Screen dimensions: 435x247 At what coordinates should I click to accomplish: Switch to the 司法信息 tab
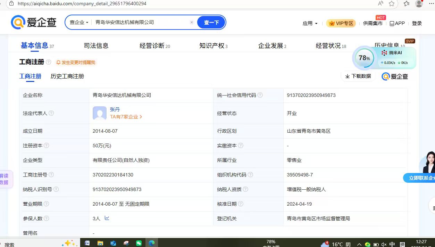point(96,46)
